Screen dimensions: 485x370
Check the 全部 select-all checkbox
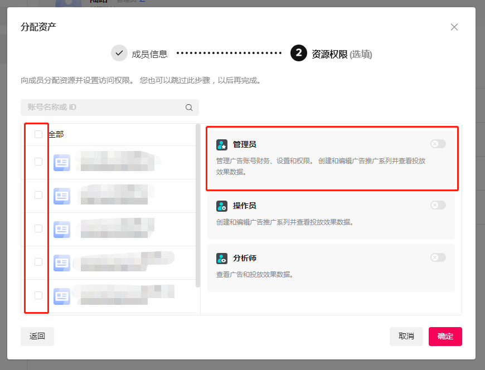pyautogui.click(x=38, y=134)
